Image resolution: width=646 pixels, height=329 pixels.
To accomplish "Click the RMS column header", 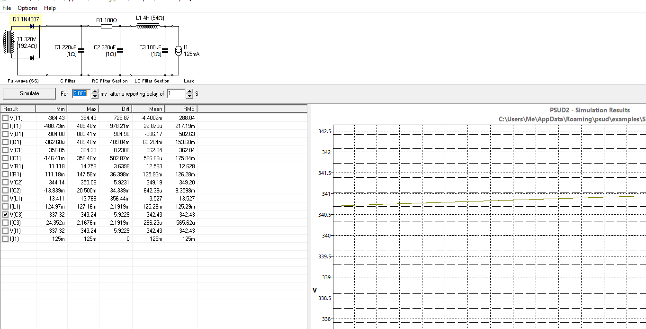I will tap(181, 109).
